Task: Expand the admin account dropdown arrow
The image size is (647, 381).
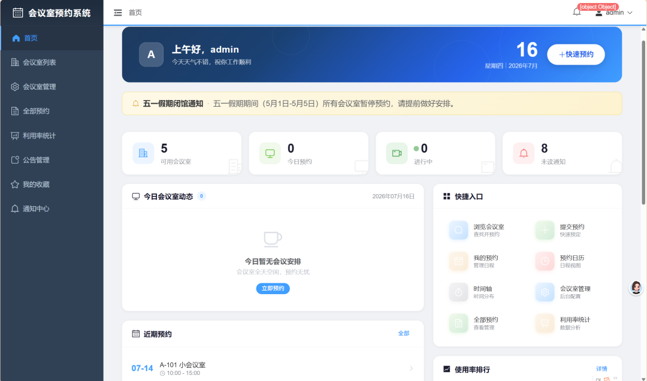Action: 630,13
